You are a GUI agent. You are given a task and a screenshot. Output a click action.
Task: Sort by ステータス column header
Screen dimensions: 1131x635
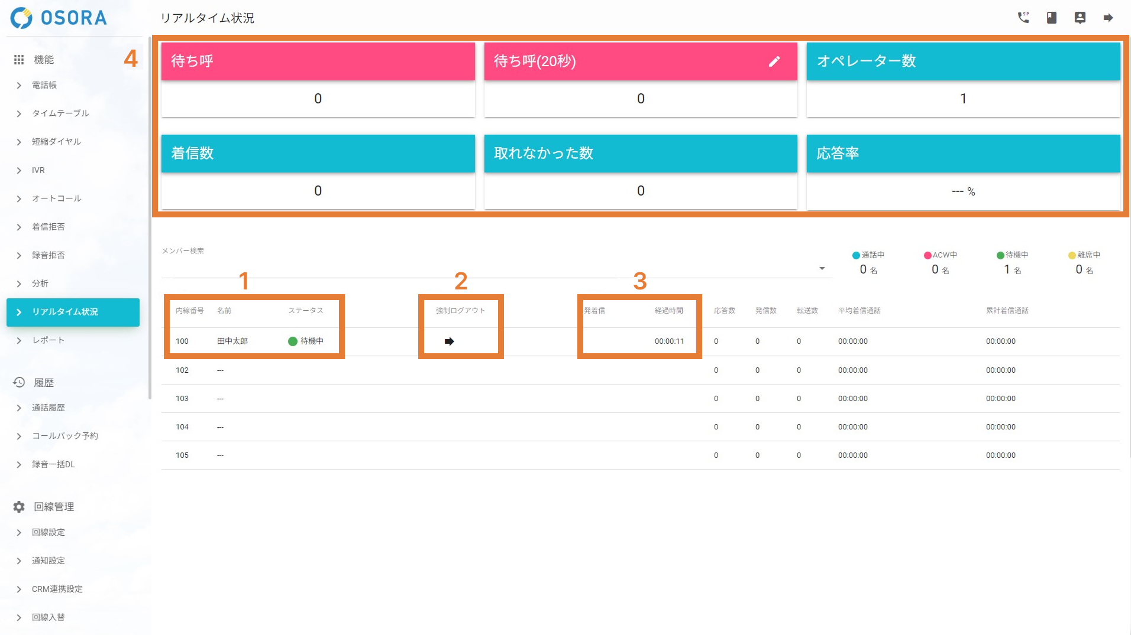pos(305,311)
